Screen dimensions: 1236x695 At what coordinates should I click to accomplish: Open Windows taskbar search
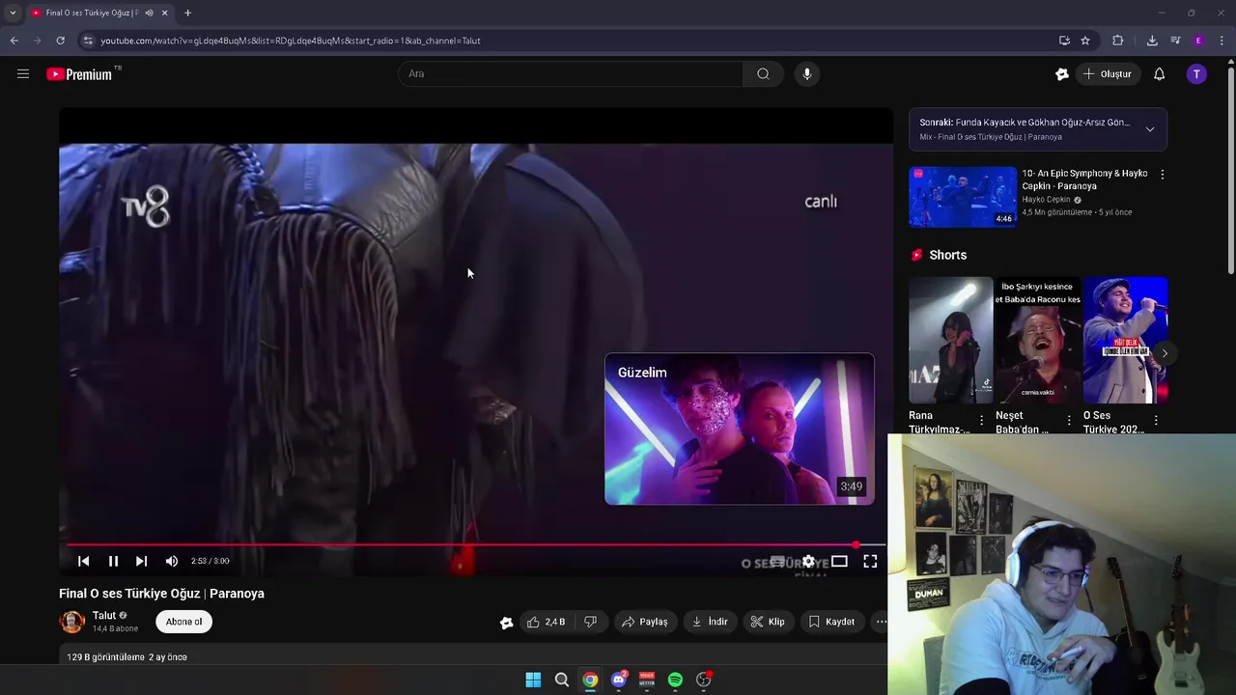click(x=561, y=680)
